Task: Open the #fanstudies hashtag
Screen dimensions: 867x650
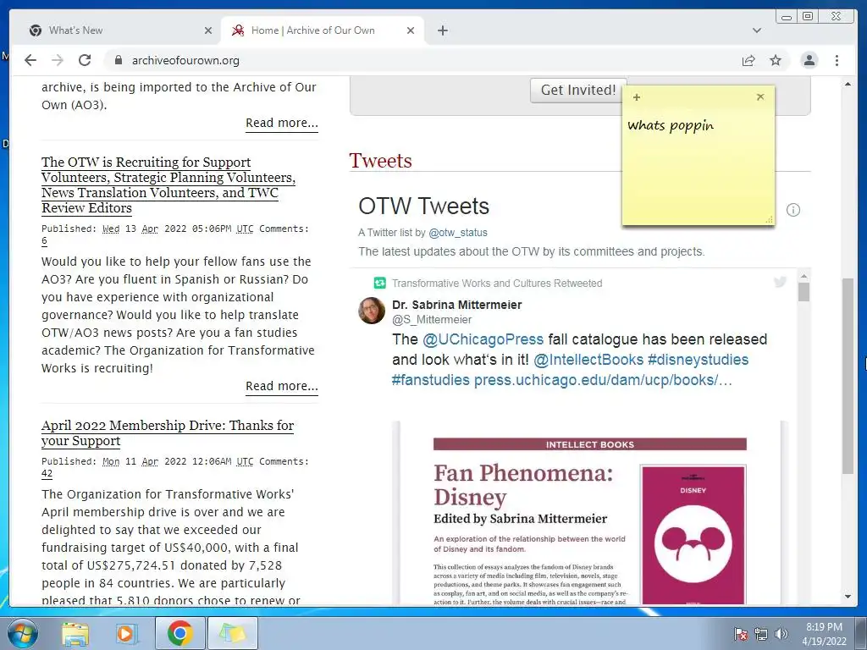Action: point(431,380)
